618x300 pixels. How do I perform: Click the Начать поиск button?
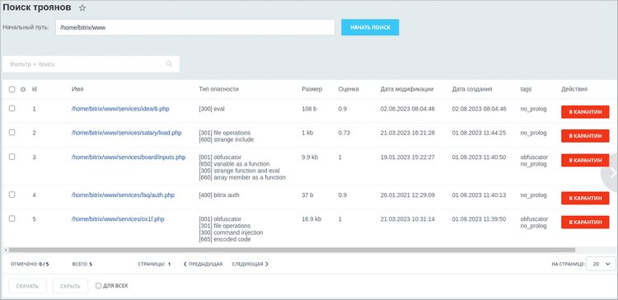tap(370, 27)
